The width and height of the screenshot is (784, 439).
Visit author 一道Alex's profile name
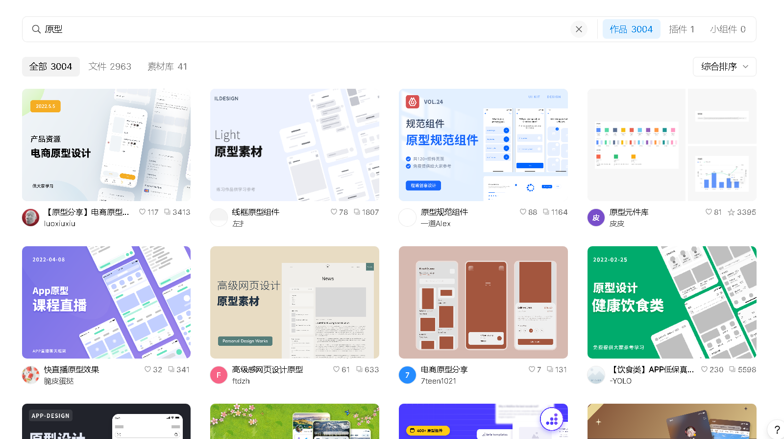tap(436, 223)
